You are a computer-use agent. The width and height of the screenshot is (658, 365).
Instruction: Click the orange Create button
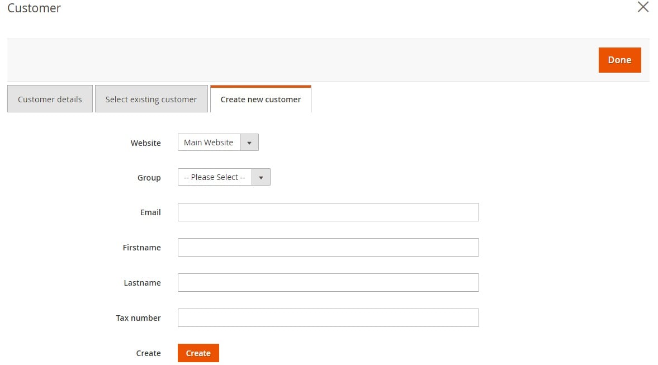click(x=198, y=353)
